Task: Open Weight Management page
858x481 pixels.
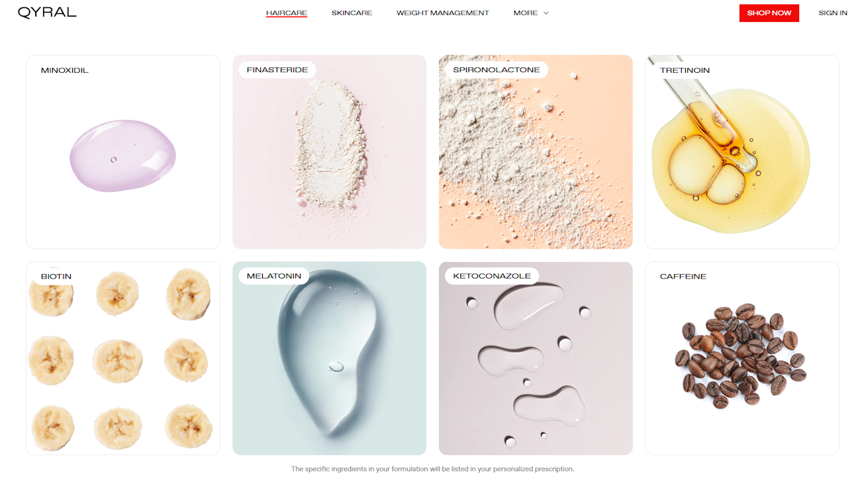Action: point(442,13)
